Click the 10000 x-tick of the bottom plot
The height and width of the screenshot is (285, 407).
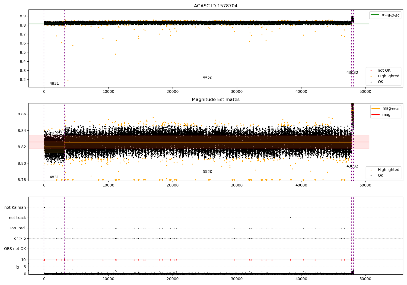click(108, 279)
